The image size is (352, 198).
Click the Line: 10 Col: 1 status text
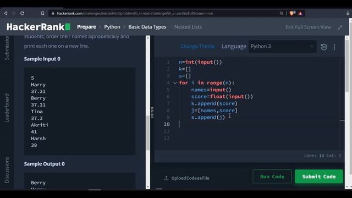click(x=323, y=156)
